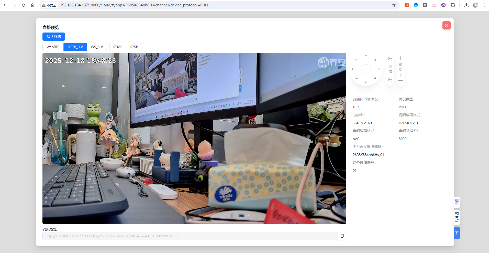Move camera to lower-left diagonal direction
The height and width of the screenshot is (253, 489).
357,78
